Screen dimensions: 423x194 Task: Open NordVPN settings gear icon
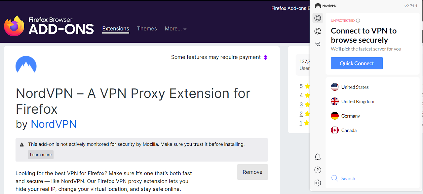point(318,183)
